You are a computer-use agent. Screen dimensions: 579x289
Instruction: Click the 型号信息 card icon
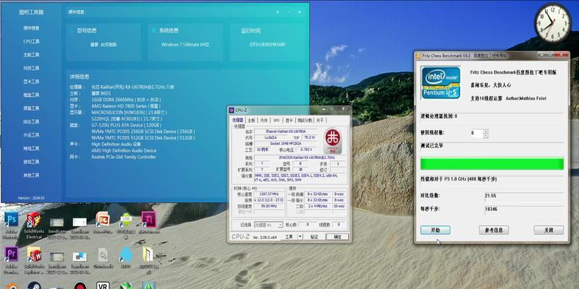click(x=72, y=31)
